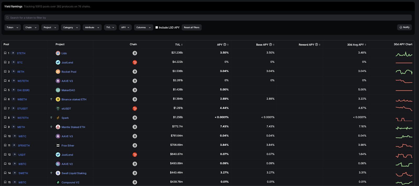419x186 pixels.
Task: View the RETH 30d APY chart
Action: 404,72
